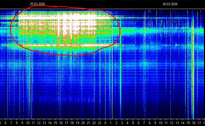Select the hour 19 axis label
This screenshot has width=205, height=126.
click(x=78, y=124)
